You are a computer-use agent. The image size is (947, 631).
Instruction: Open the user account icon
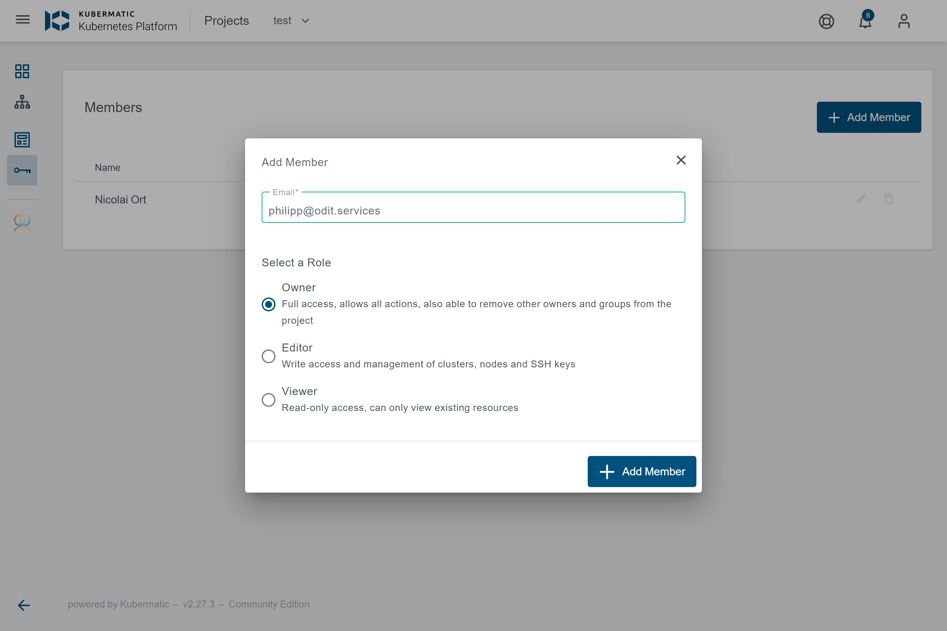pos(903,21)
